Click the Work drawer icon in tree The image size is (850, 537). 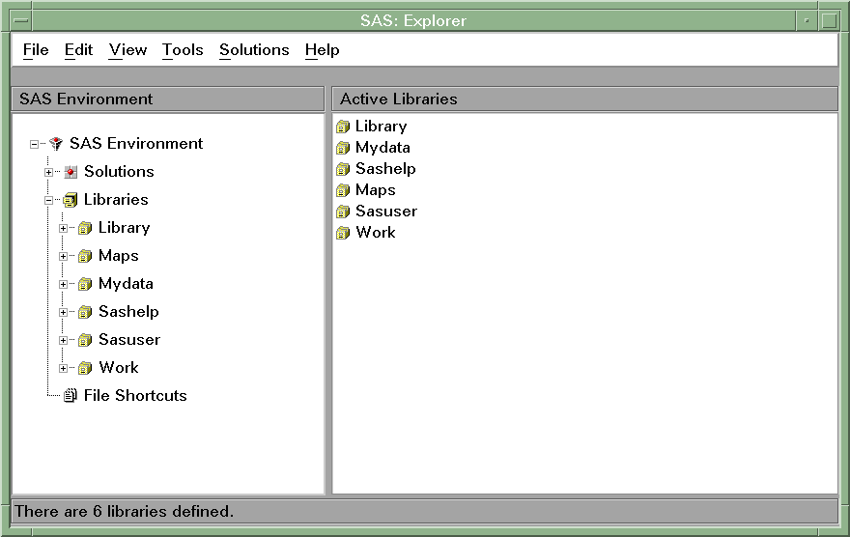coord(85,368)
